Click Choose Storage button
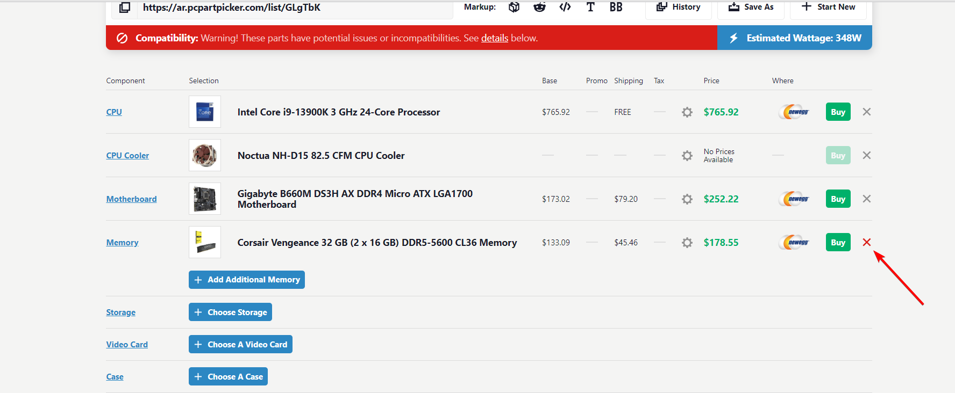 pos(230,312)
